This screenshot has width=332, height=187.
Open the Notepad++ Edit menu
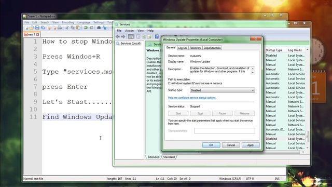pyautogui.click(x=35, y=22)
